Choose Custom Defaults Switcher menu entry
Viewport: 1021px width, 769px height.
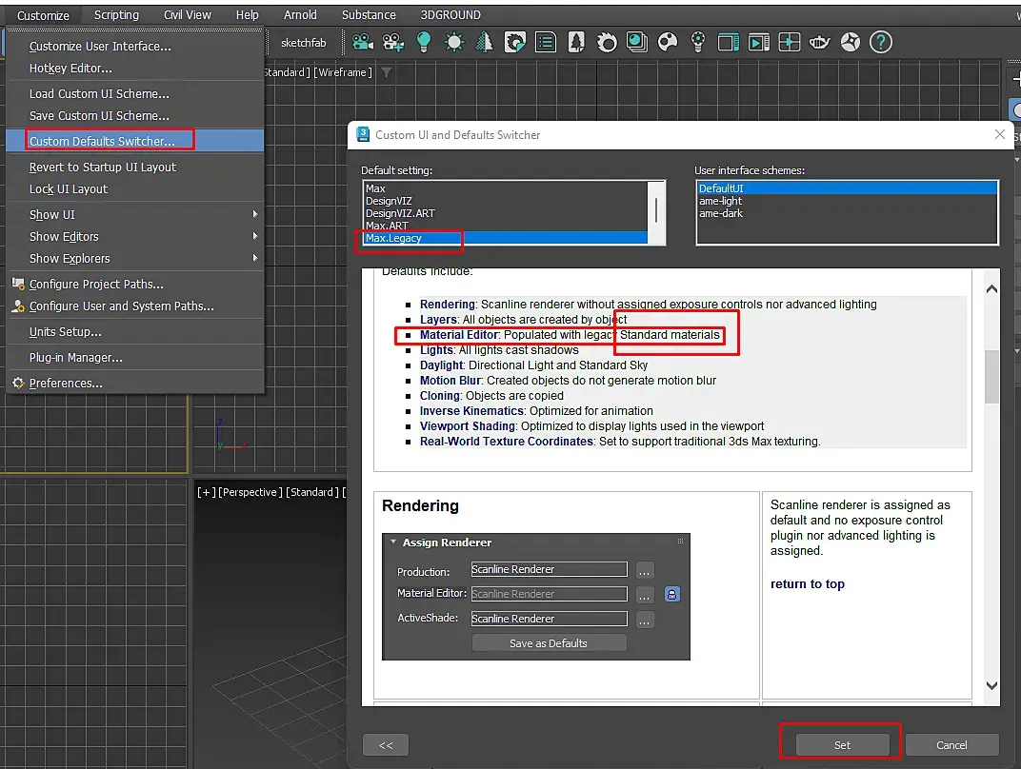102,141
